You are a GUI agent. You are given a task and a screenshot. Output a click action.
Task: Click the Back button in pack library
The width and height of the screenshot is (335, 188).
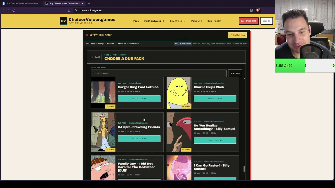(96, 57)
